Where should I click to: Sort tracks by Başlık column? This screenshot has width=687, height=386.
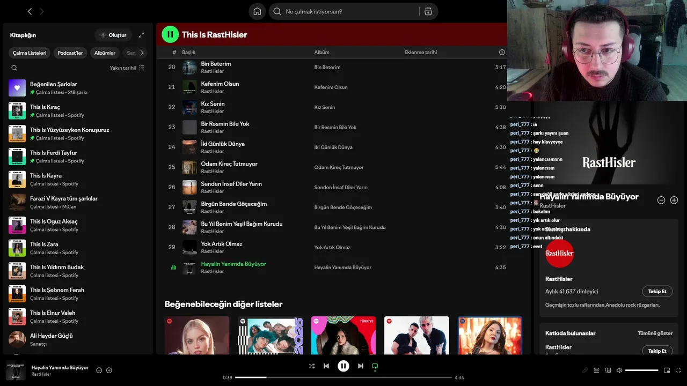[188, 52]
